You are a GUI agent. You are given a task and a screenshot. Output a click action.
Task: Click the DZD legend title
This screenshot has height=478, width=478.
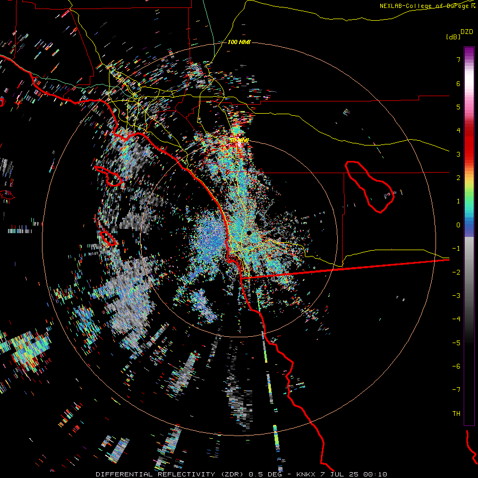[x=467, y=32]
